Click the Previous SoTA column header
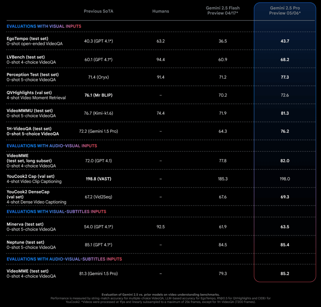 pyautogui.click(x=98, y=11)
